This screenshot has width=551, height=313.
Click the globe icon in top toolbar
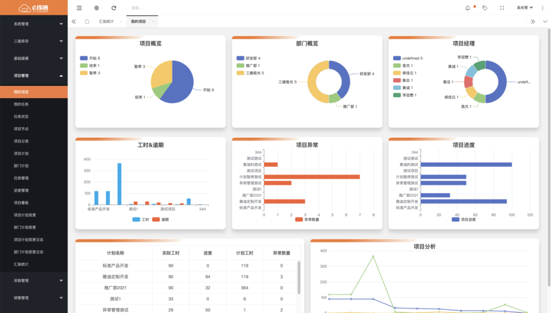tap(97, 8)
